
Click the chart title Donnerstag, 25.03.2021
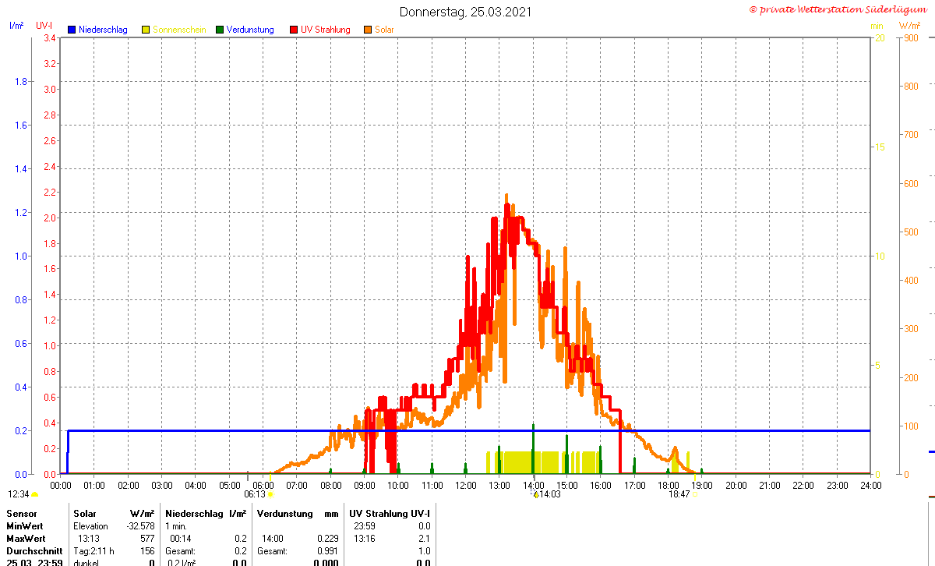[x=467, y=12]
